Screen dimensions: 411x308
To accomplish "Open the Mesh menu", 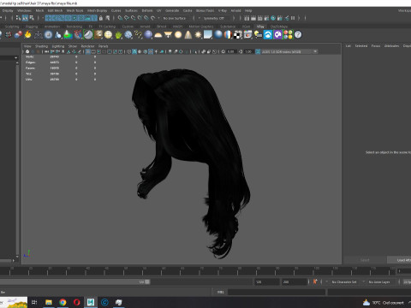I will [39, 10].
